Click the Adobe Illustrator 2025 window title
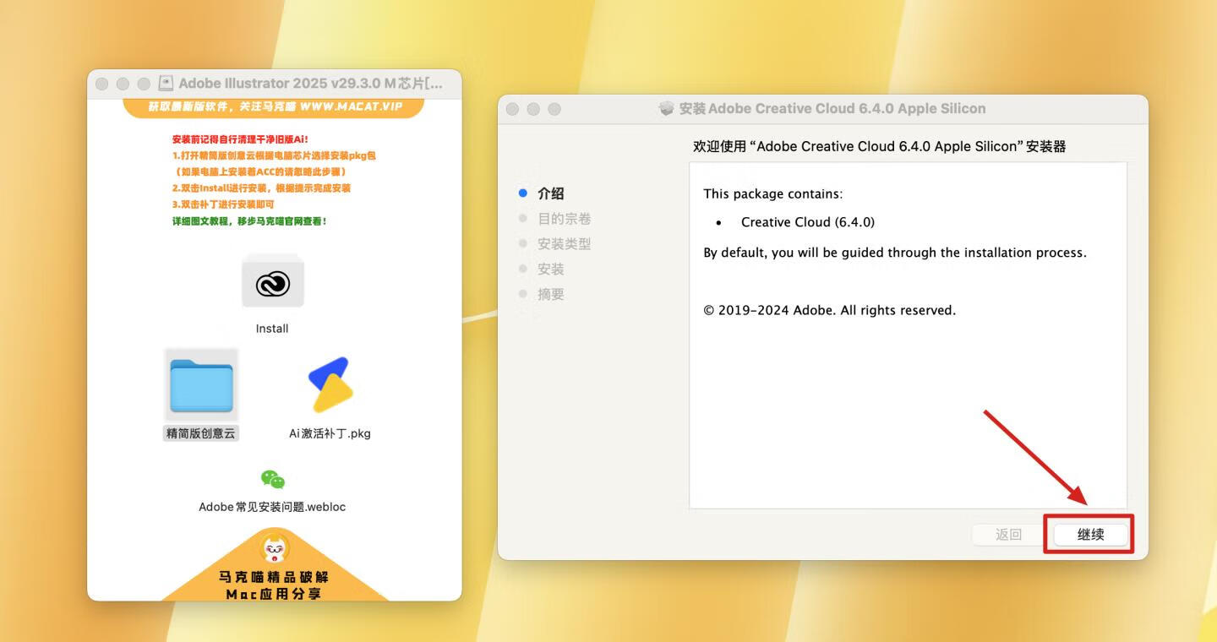This screenshot has height=642, width=1217. point(310,84)
